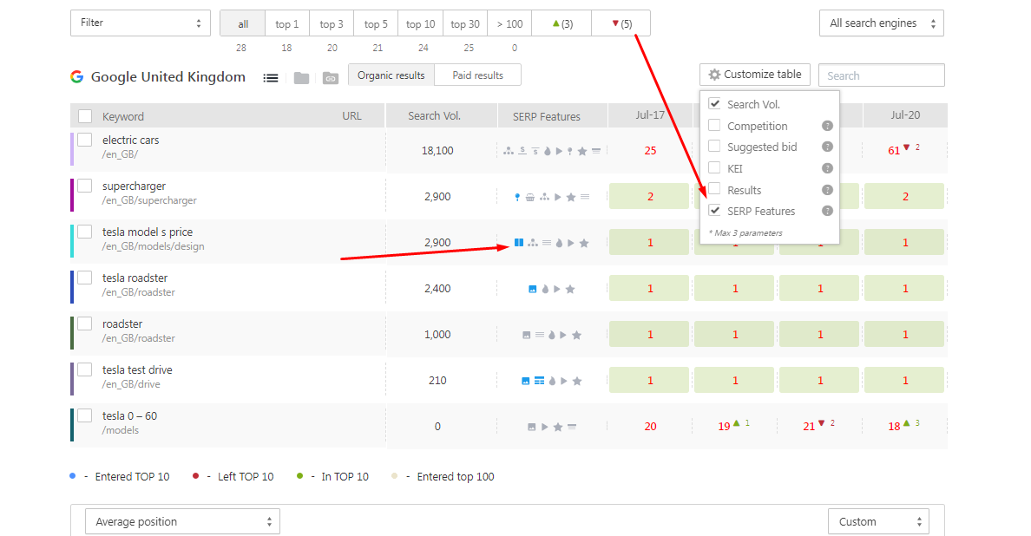Select the top 10 filter tab

(421, 23)
